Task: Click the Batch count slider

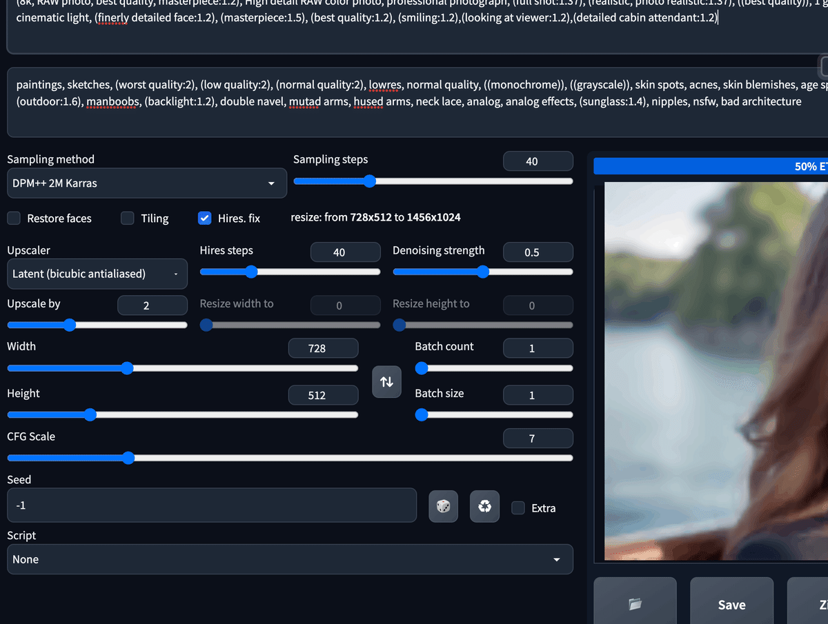Action: (x=494, y=368)
